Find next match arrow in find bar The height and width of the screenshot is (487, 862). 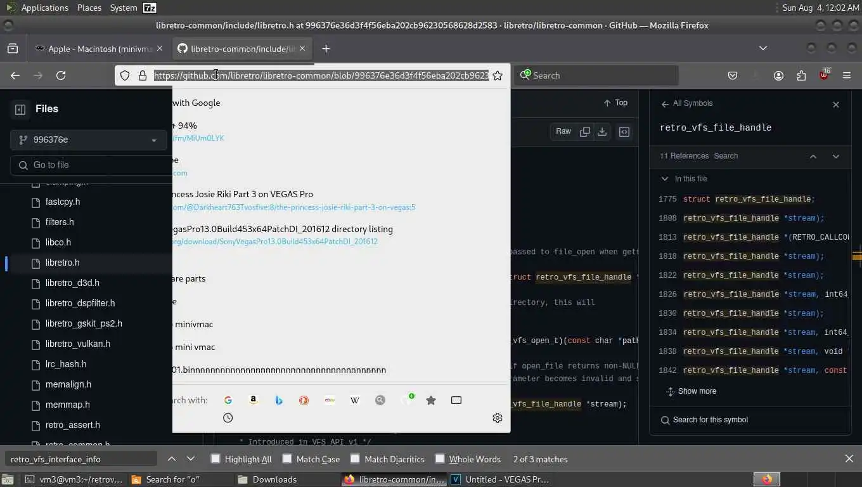pos(191,459)
